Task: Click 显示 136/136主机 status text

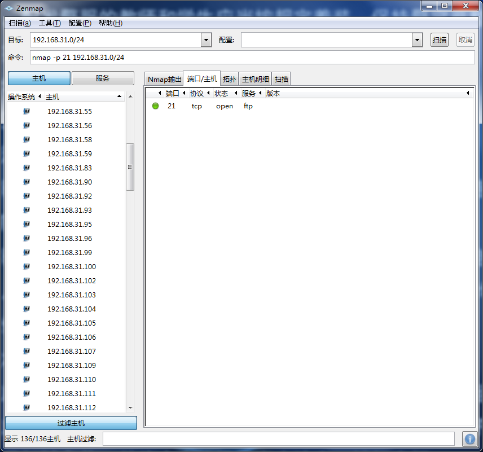Action: pyautogui.click(x=32, y=439)
